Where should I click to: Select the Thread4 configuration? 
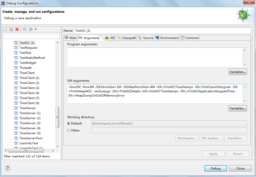pos(25,68)
